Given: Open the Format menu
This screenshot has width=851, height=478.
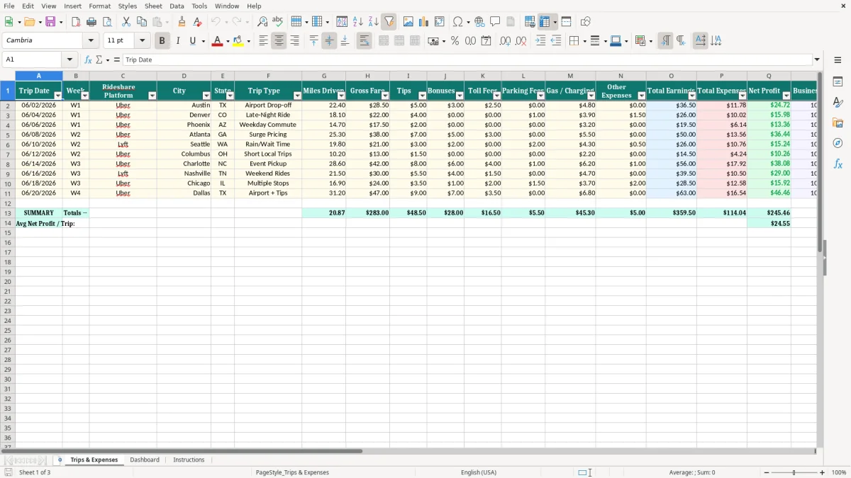Looking at the screenshot, I should pos(100,6).
